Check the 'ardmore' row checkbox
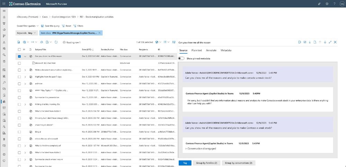 [19, 84]
